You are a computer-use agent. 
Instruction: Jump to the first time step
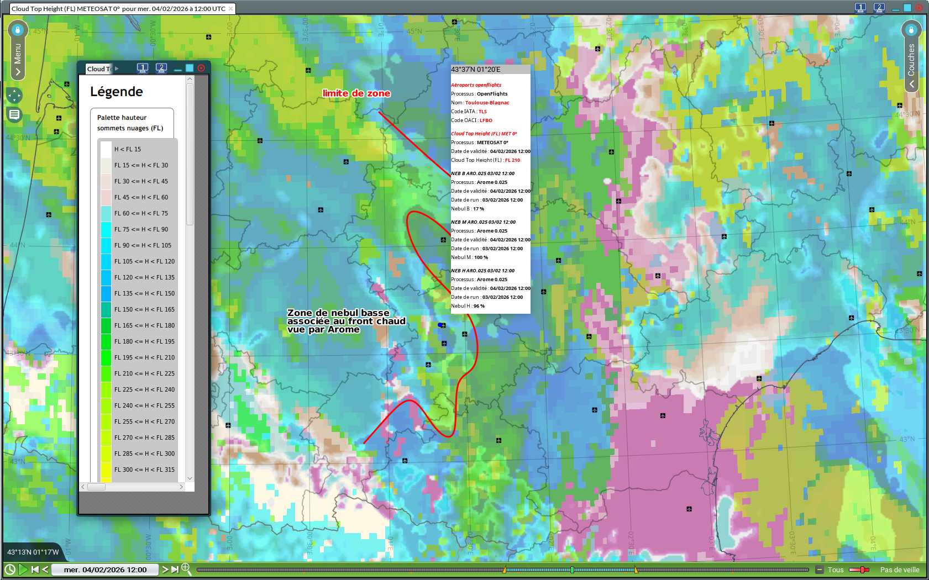click(35, 570)
